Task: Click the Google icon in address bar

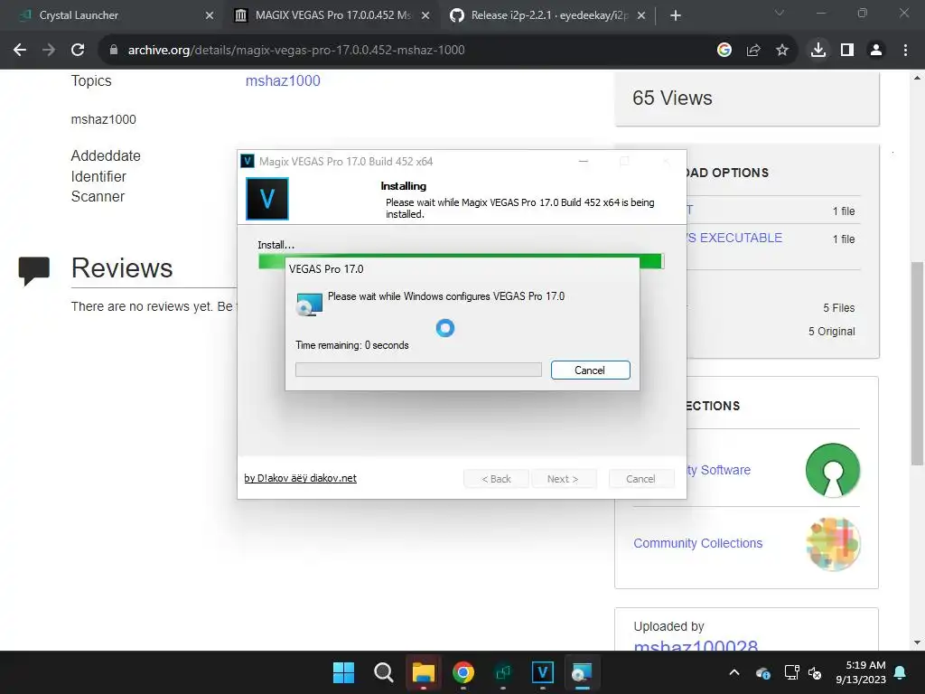Action: [x=724, y=51]
